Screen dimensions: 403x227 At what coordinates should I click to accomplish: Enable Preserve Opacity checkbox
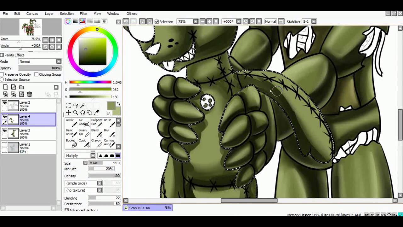[2, 74]
